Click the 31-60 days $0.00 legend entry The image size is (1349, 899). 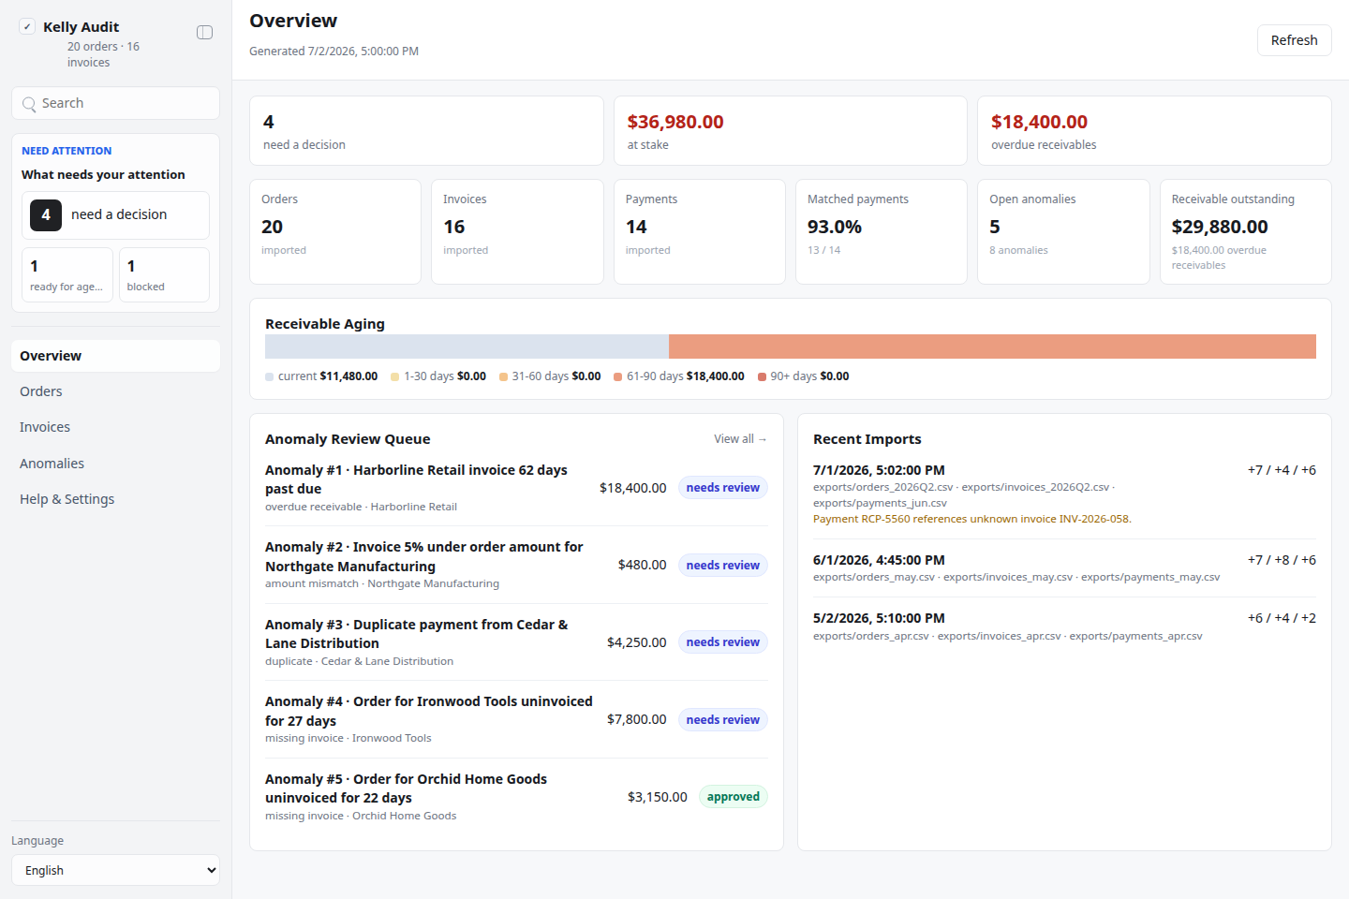pyautogui.click(x=550, y=376)
